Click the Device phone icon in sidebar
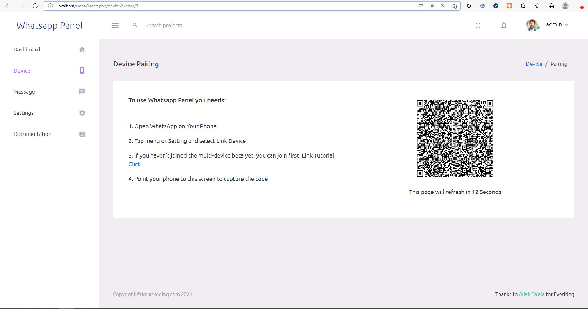The image size is (588, 309). (x=82, y=71)
